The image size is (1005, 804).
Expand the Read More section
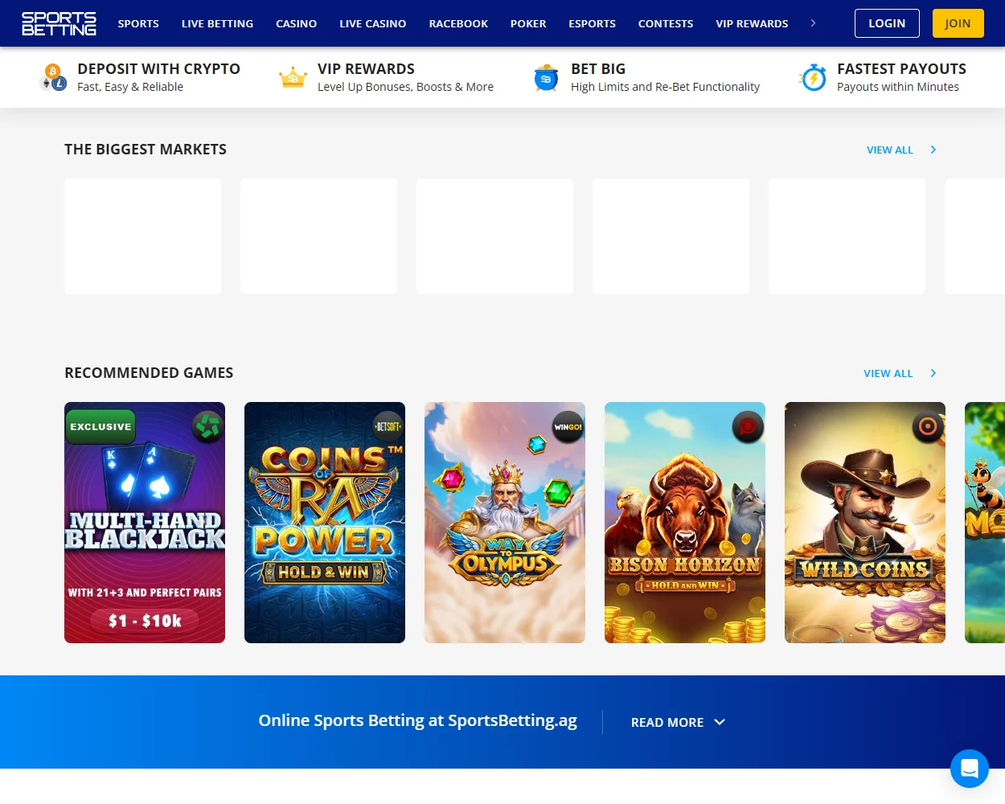coord(678,722)
